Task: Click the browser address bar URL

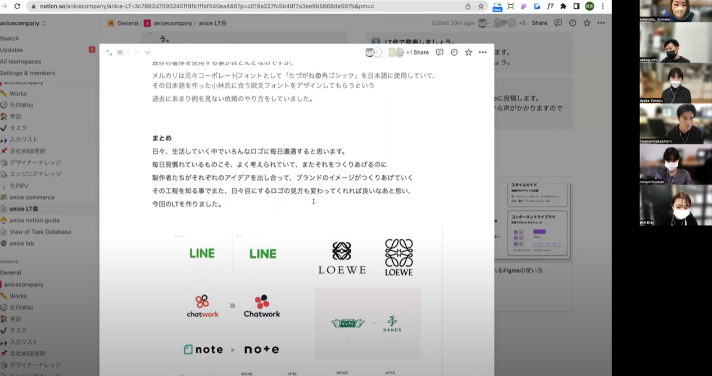Action: tap(207, 6)
